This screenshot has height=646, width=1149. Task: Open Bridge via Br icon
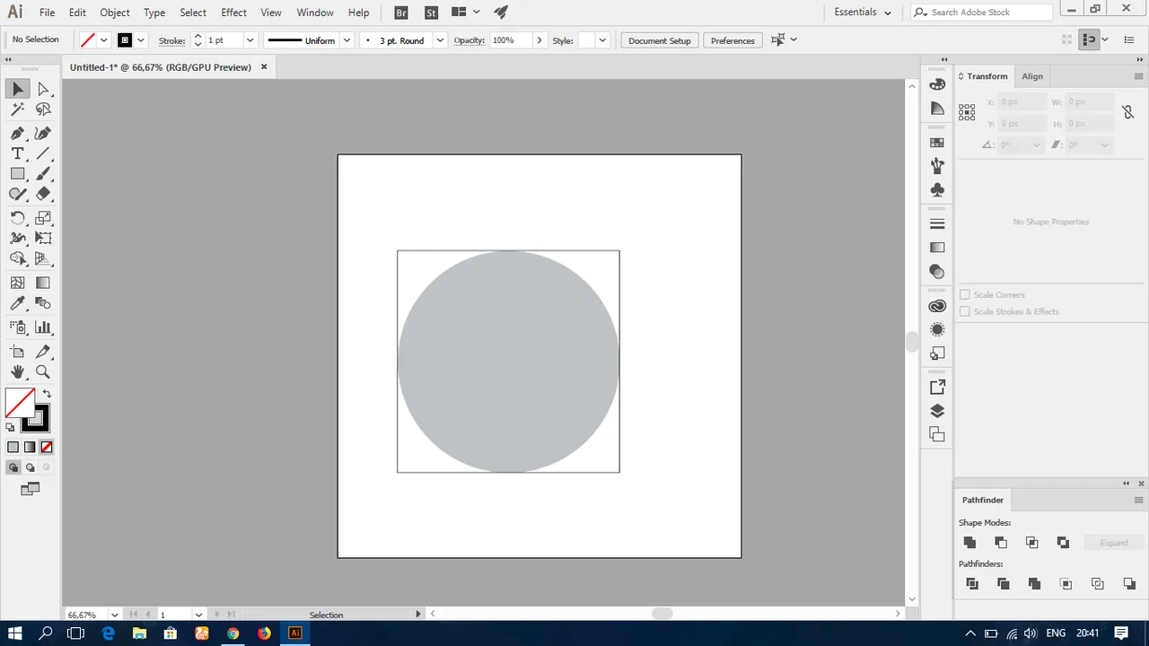pos(401,13)
